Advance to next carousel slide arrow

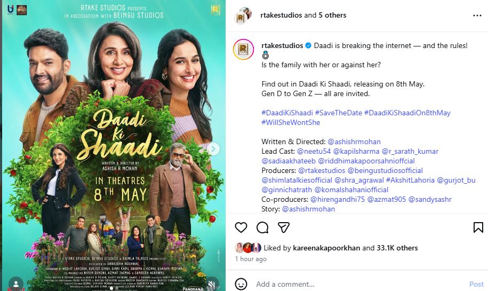(x=213, y=150)
